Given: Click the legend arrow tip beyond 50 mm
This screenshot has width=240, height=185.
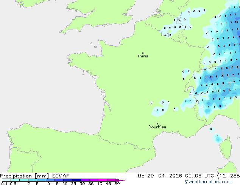Looking at the screenshot, I should click(x=122, y=180).
